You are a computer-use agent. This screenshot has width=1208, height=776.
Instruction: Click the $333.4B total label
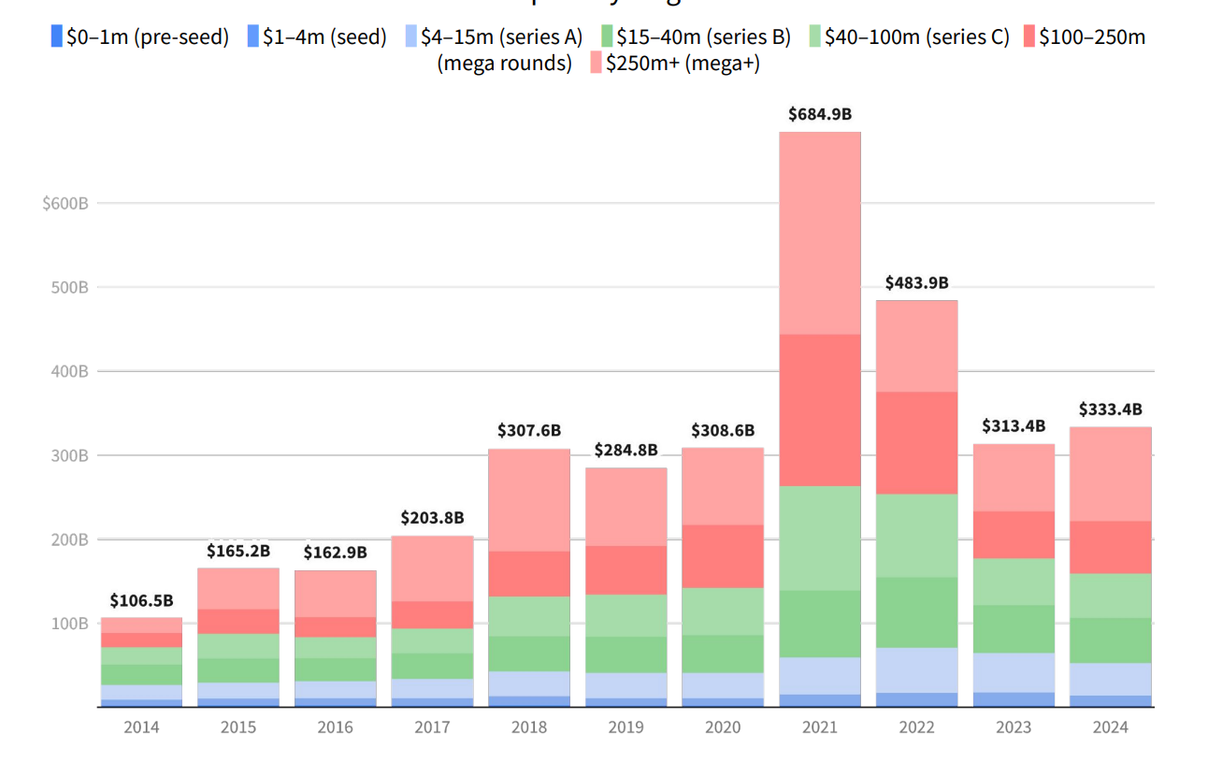tap(1111, 410)
